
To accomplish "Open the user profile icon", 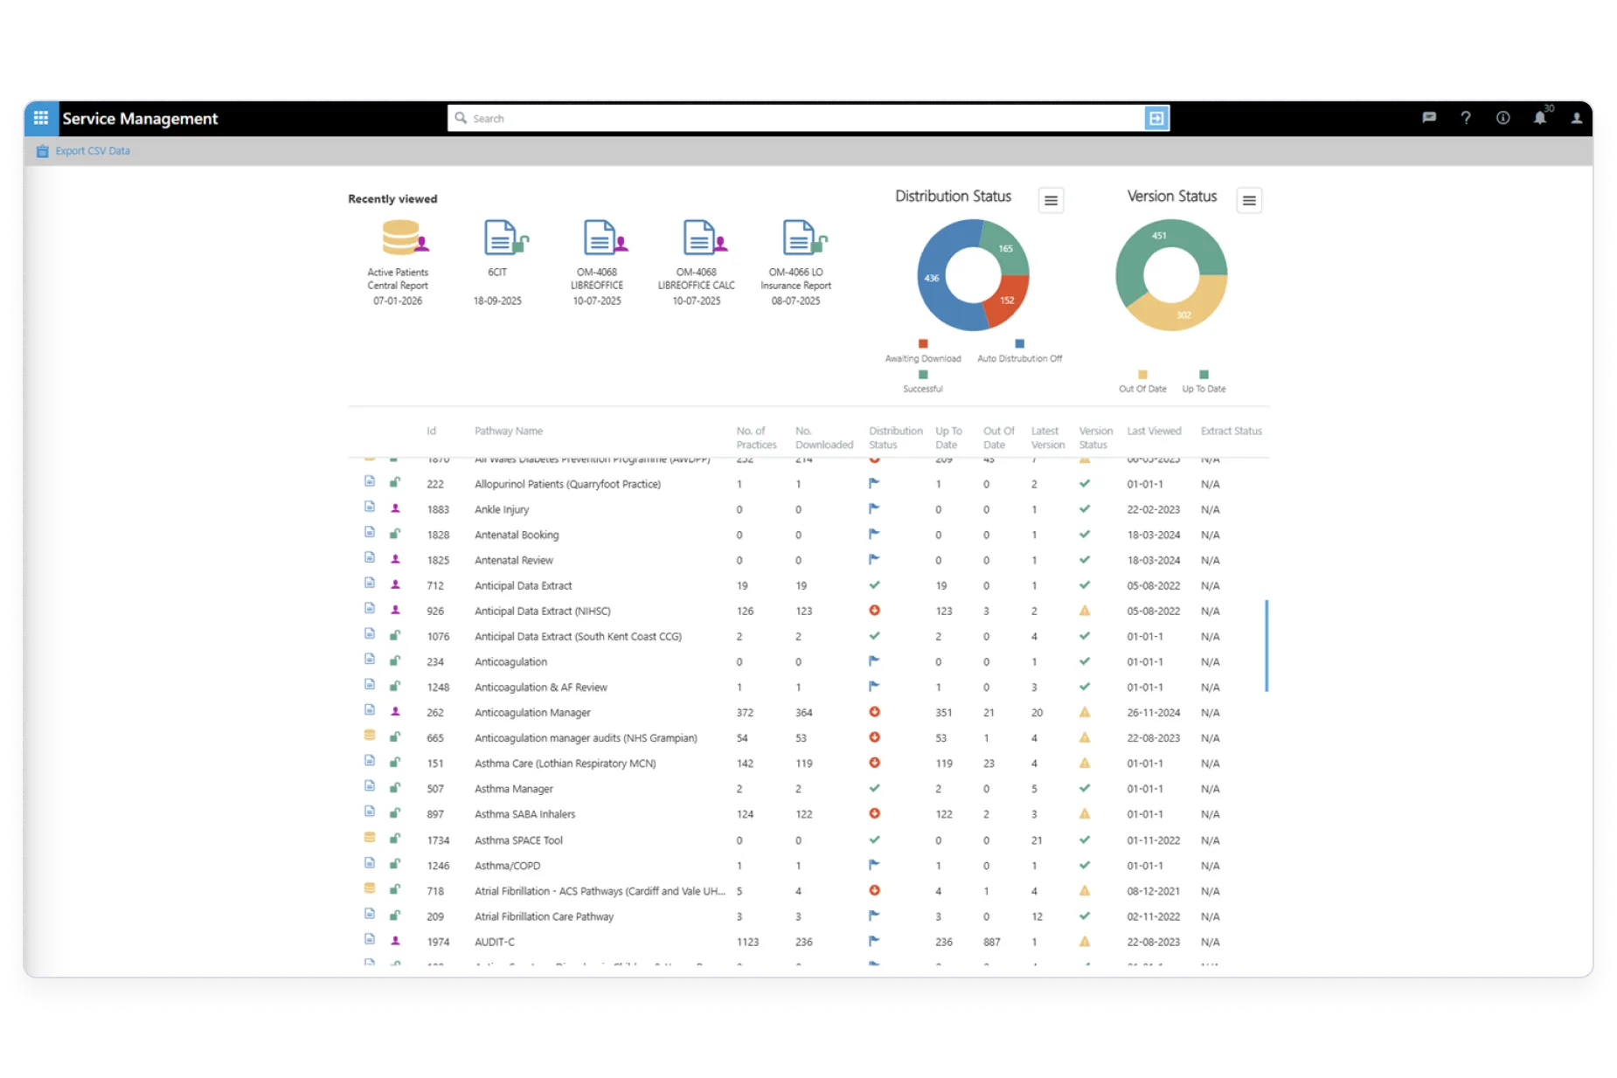I will click(1576, 118).
